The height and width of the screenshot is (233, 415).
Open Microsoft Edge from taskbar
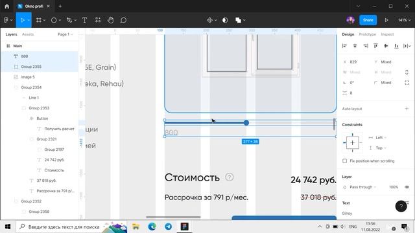152,227
